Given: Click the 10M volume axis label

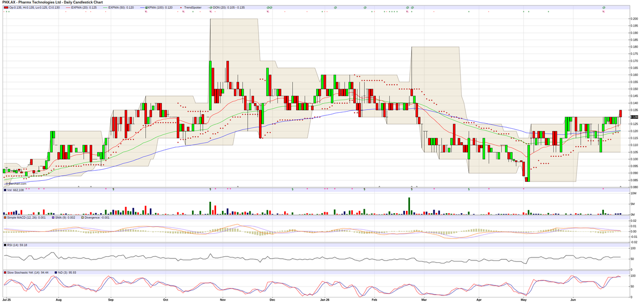Looking at the screenshot, I should coord(633,193).
